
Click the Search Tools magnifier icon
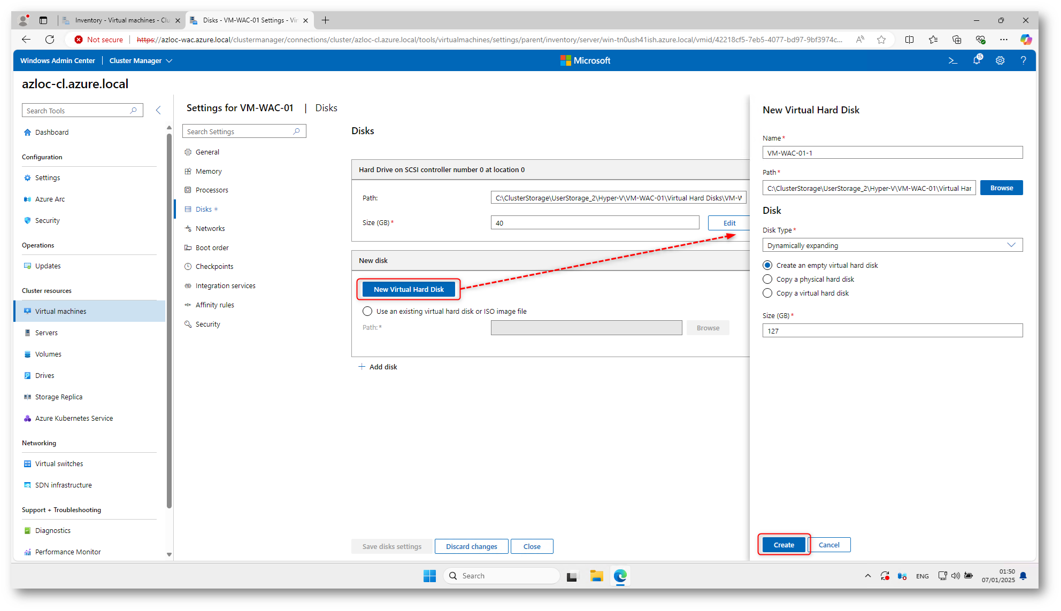[134, 111]
